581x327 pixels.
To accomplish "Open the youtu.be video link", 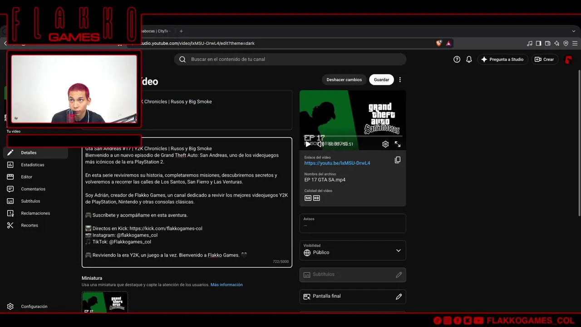I will [337, 163].
